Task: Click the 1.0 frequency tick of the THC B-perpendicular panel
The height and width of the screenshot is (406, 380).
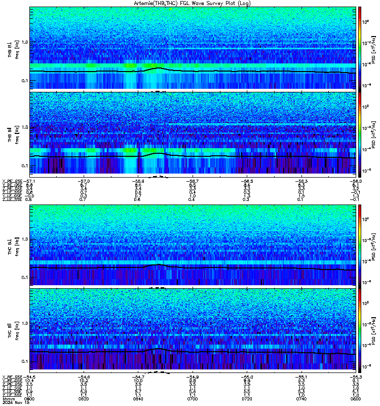Action: pos(24,239)
